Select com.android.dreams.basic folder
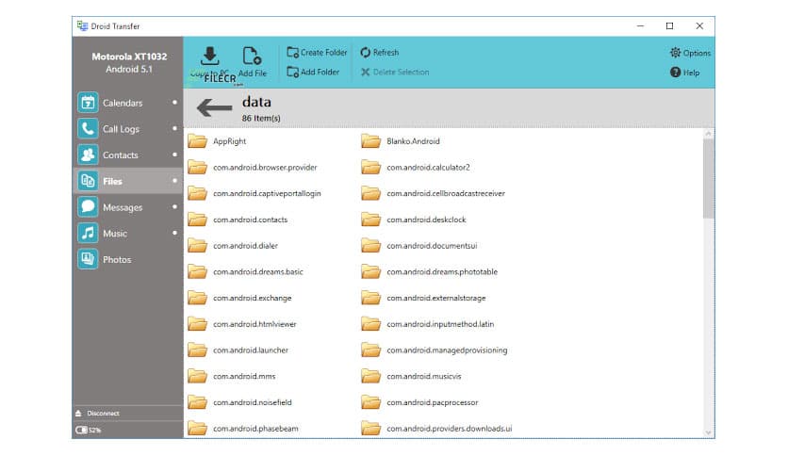788x456 pixels. 245,271
